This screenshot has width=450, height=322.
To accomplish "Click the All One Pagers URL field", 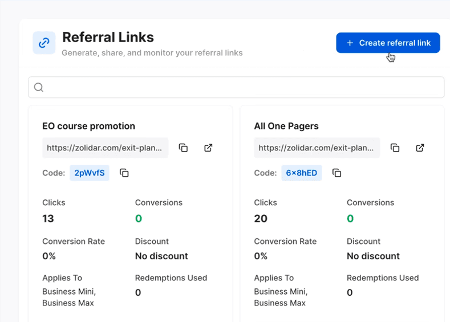I will click(x=317, y=148).
